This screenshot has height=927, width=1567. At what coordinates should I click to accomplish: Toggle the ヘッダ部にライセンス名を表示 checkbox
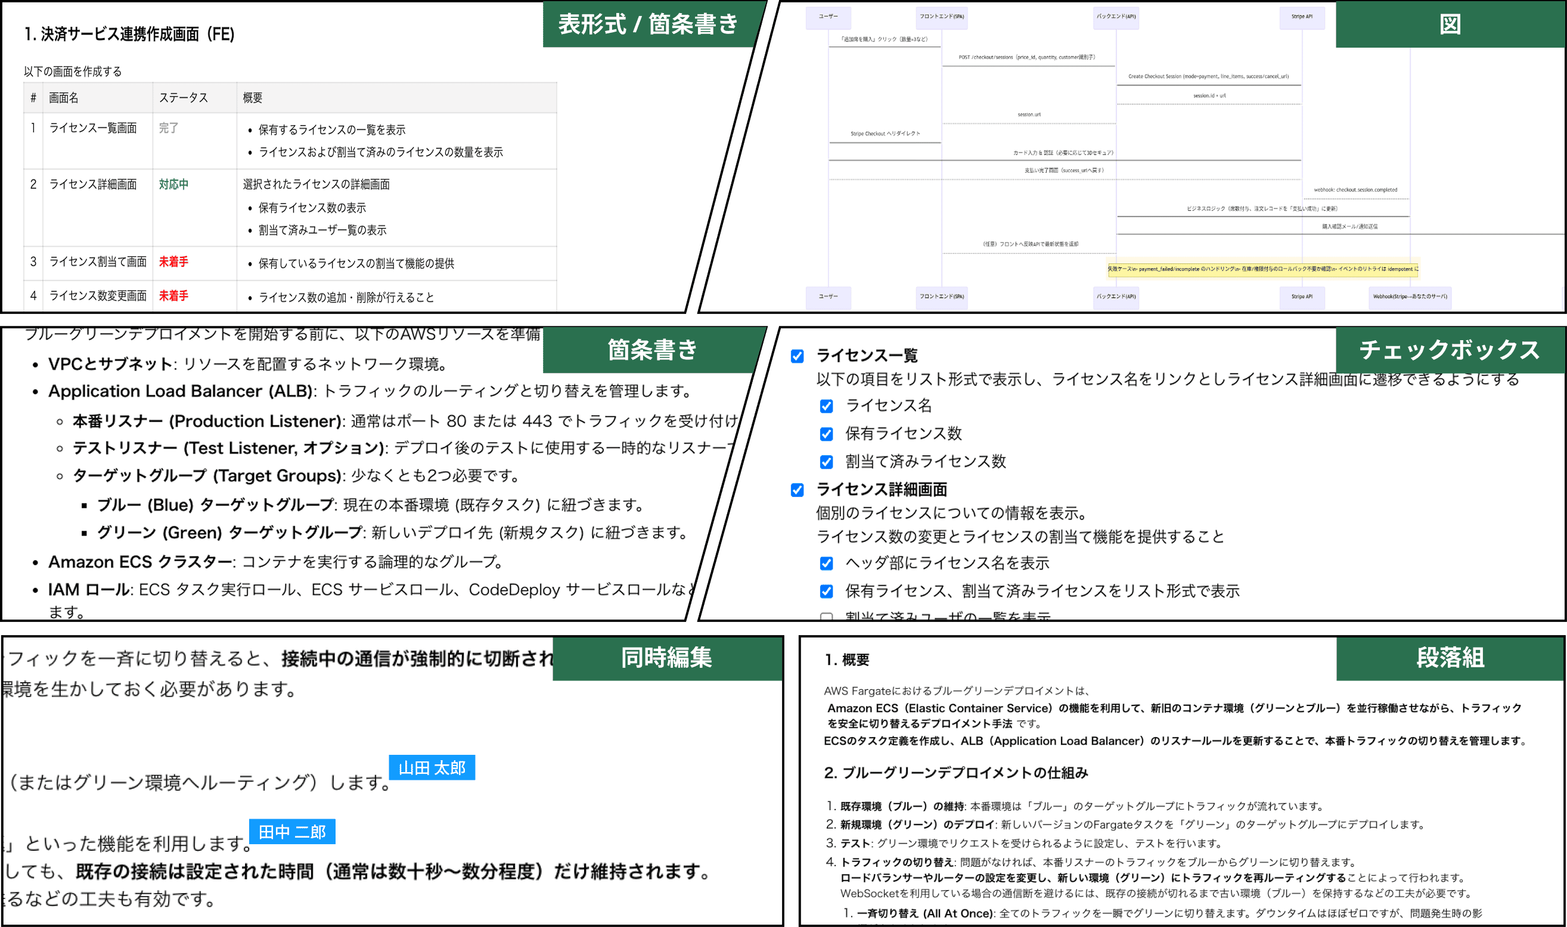point(826,564)
